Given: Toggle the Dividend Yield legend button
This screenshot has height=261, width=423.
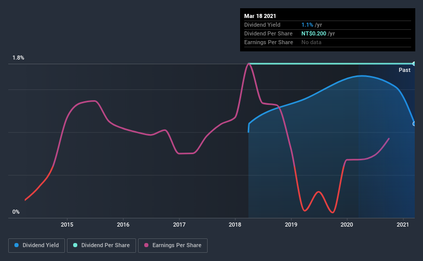Looking at the screenshot, I should click(37, 246).
